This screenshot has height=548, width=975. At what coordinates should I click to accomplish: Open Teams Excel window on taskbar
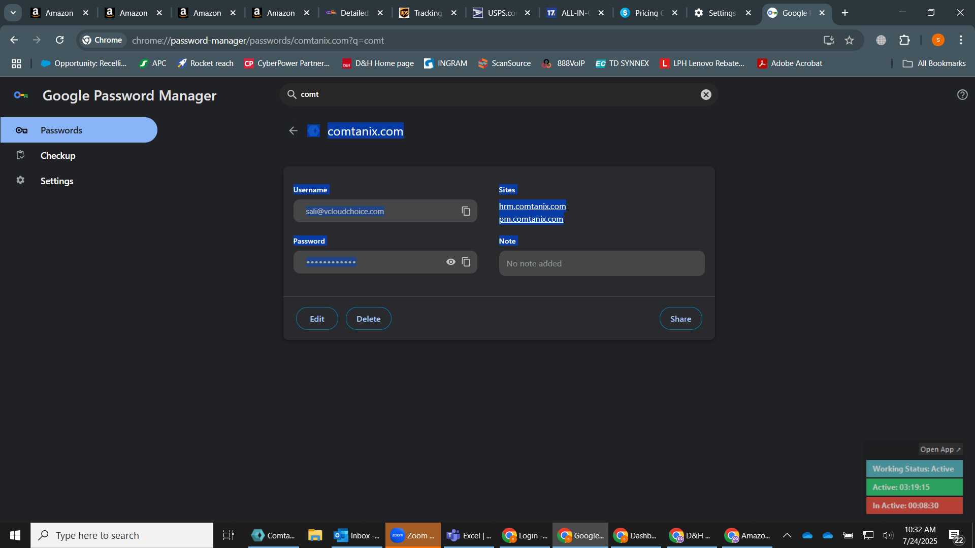(469, 535)
